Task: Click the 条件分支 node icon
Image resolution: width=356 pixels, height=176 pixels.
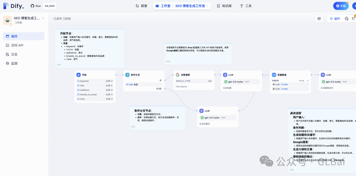Action: coord(127,75)
